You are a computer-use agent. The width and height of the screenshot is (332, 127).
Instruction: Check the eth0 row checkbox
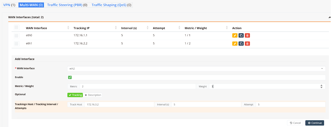pos(17,36)
